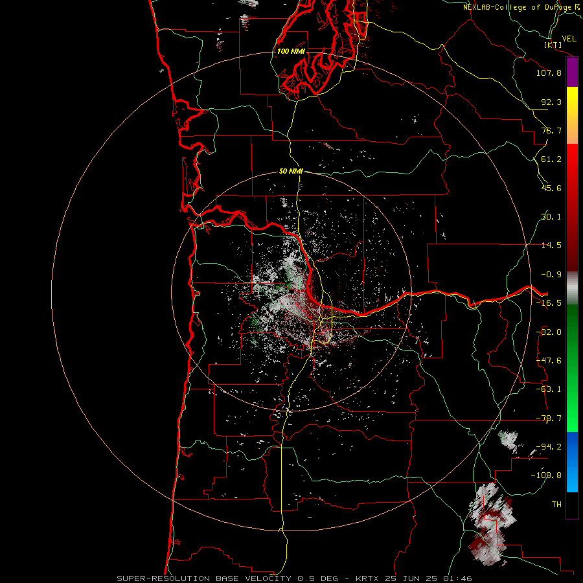The height and width of the screenshot is (583, 583).
Task: Click the Super-Resolution Base Velocity caption
Action: [x=294, y=578]
